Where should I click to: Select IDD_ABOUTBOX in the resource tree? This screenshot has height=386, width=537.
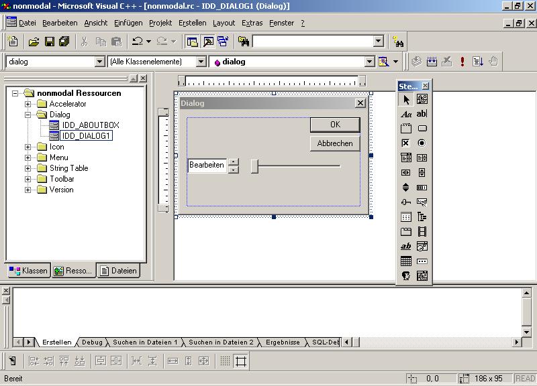click(91, 125)
